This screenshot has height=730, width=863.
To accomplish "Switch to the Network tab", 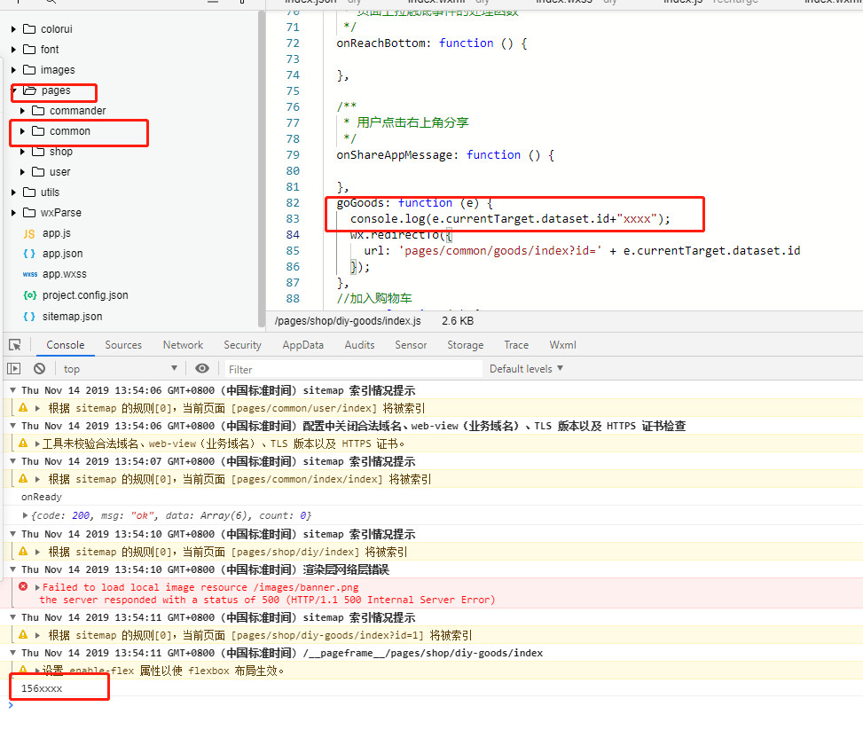I will coord(183,345).
